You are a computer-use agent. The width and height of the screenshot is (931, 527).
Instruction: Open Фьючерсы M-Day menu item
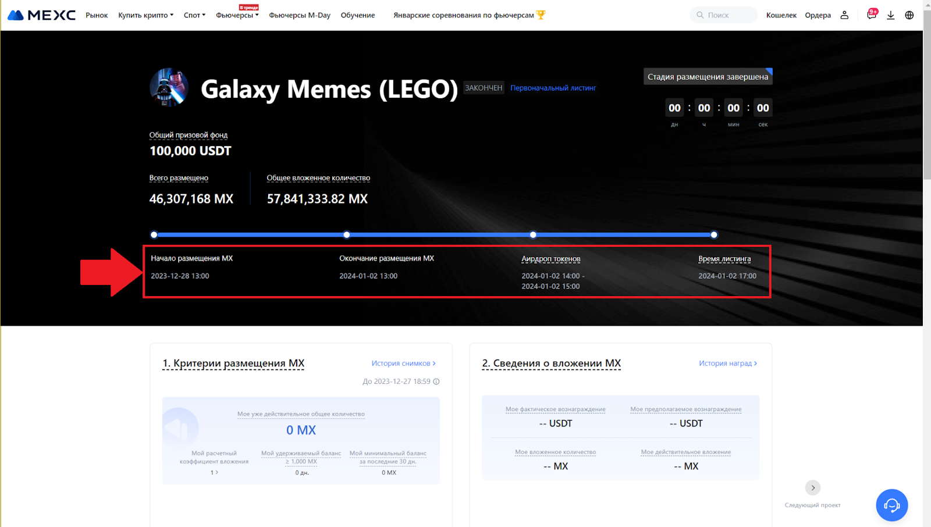(x=300, y=15)
